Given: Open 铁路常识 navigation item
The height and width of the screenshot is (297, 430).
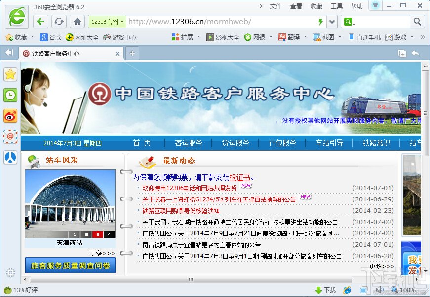Looking at the screenshot, I should tap(376, 143).
